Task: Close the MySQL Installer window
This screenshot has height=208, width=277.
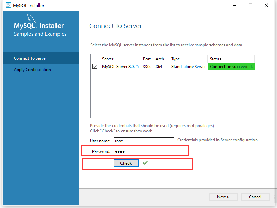Action: (x=266, y=6)
